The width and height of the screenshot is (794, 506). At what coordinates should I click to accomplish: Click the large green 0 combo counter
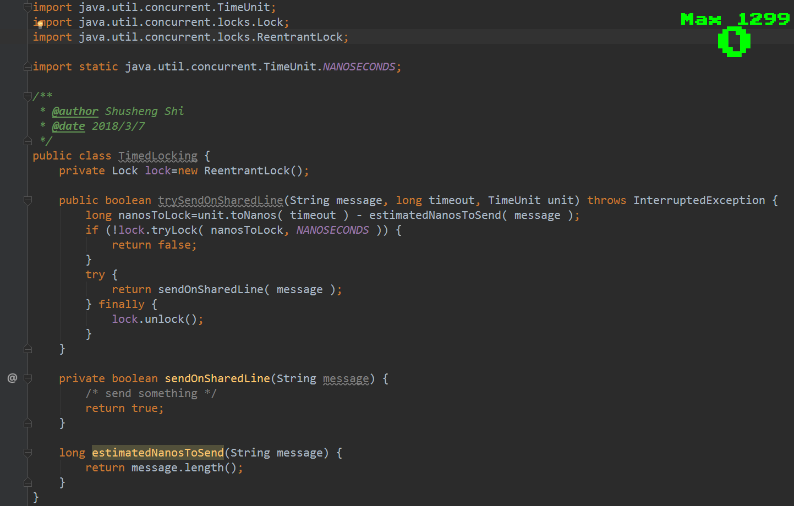734,42
